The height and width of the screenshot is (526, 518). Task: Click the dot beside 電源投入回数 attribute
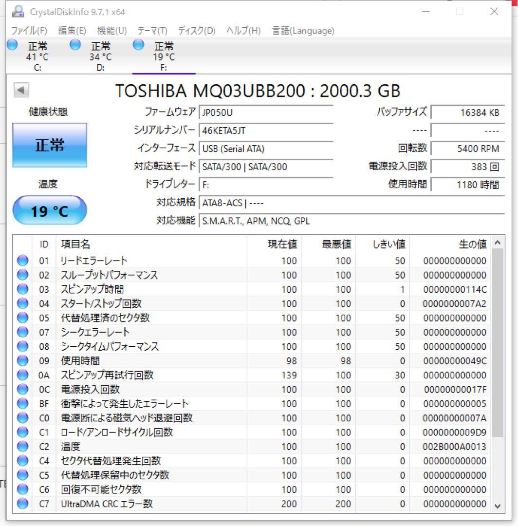pyautogui.click(x=22, y=390)
